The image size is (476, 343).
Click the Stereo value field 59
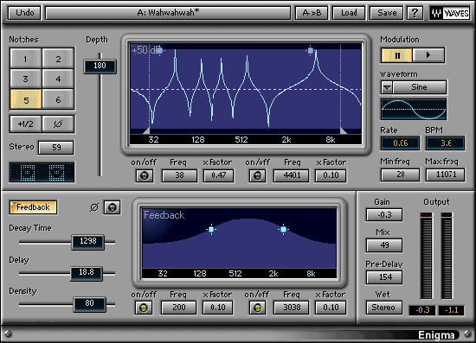pos(56,148)
